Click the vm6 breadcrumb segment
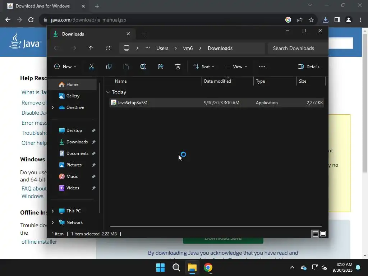This screenshot has height=276, width=368. (x=188, y=48)
